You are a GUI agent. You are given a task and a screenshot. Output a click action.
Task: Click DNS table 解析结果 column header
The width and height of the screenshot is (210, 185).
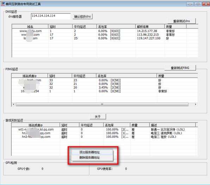150,26
